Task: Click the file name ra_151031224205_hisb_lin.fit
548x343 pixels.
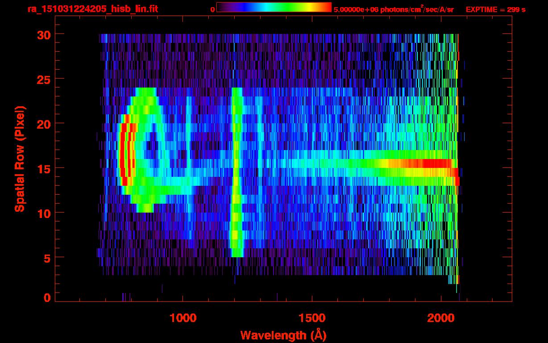Action: pyautogui.click(x=92, y=9)
